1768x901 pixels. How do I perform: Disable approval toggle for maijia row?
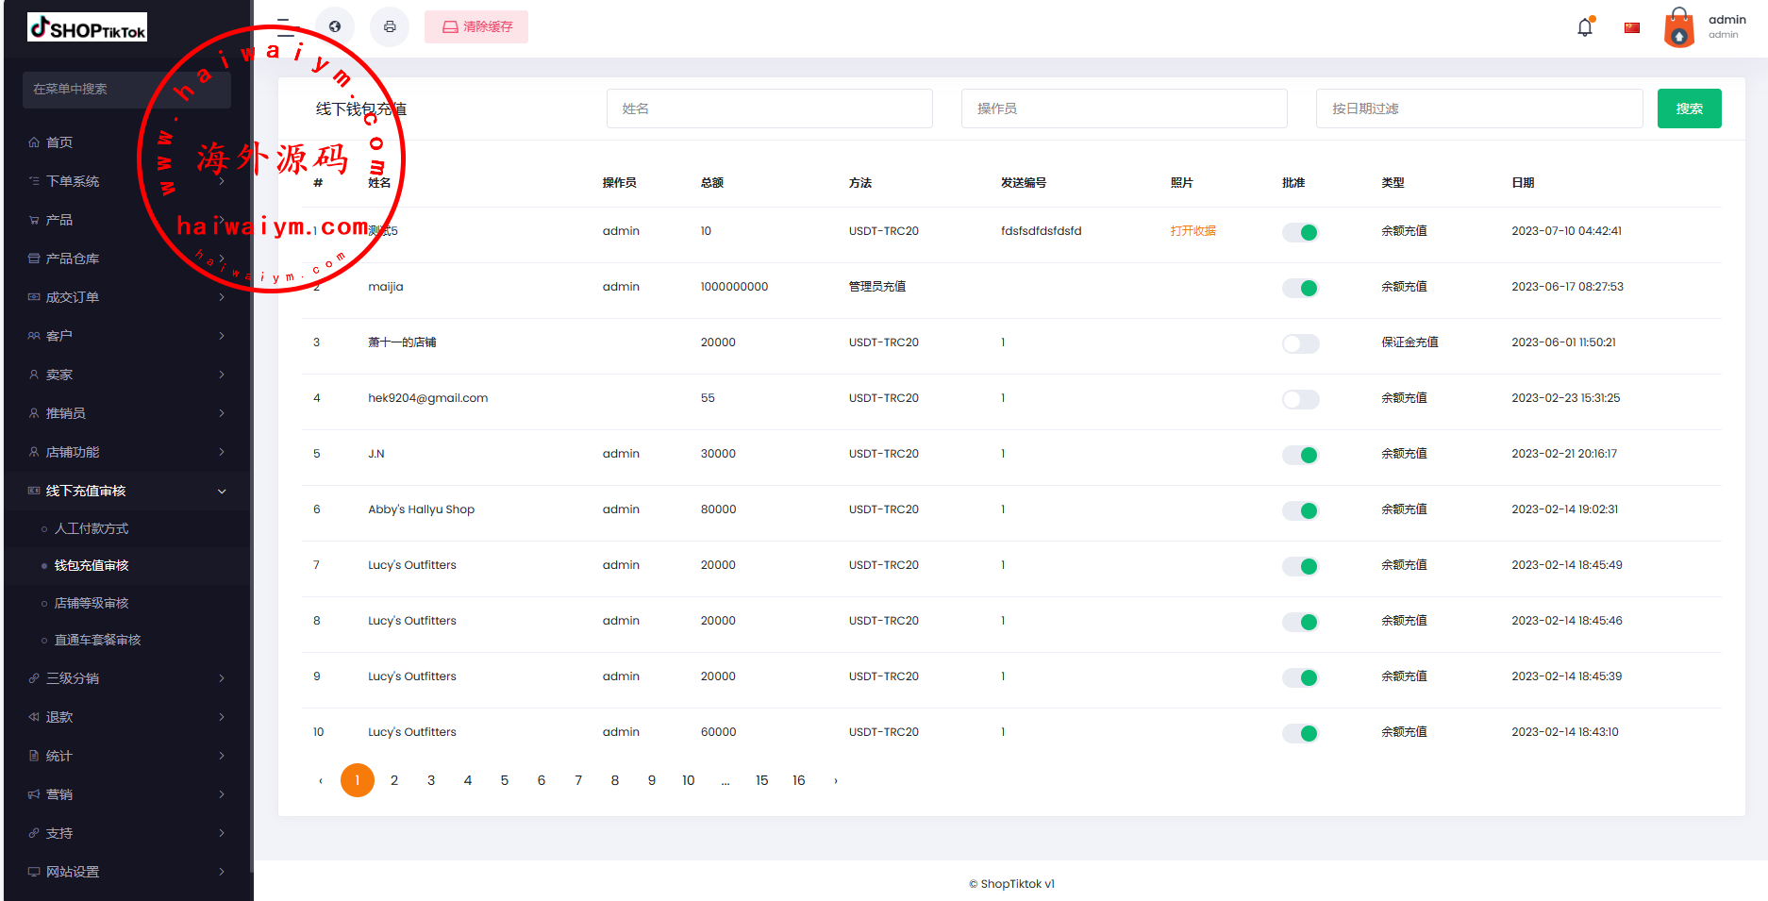point(1300,288)
